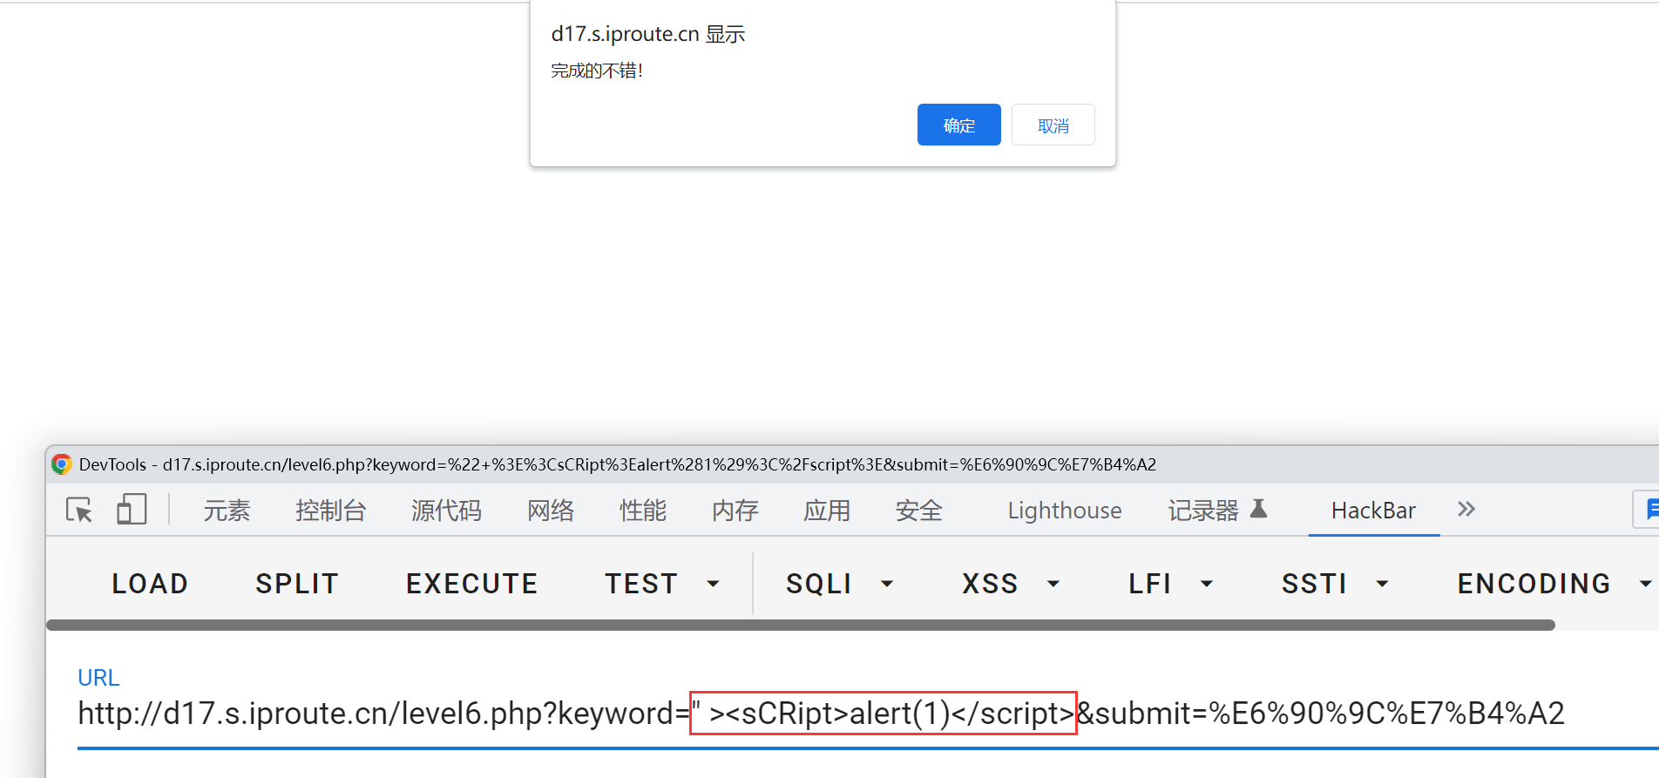The image size is (1659, 778).
Task: Click the Chrome icon in DevTools title bar
Action: point(61,464)
